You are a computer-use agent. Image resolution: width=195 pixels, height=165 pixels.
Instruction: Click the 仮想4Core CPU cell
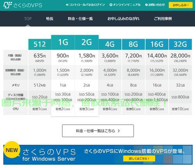click(110, 109)
